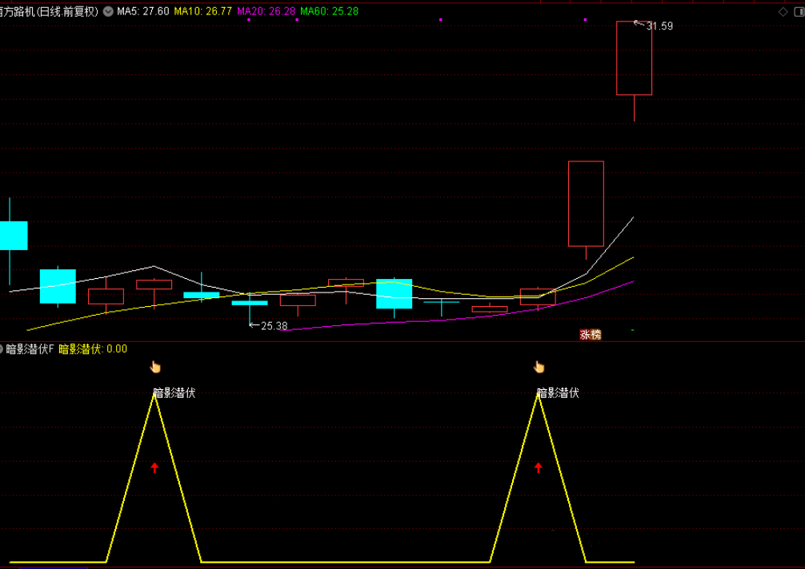Click the left 暗影潜伏 peak label

coord(174,392)
